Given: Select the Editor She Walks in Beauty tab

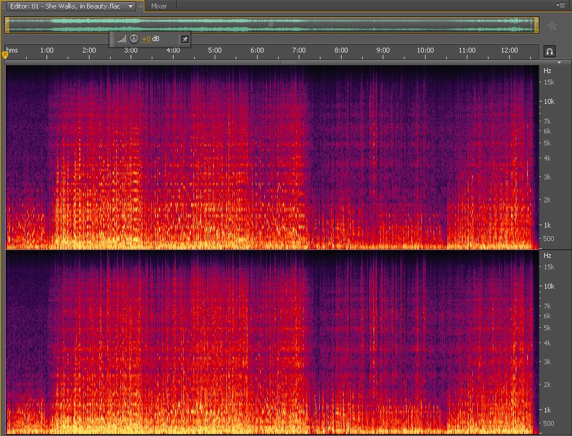Looking at the screenshot, I should tap(64, 6).
